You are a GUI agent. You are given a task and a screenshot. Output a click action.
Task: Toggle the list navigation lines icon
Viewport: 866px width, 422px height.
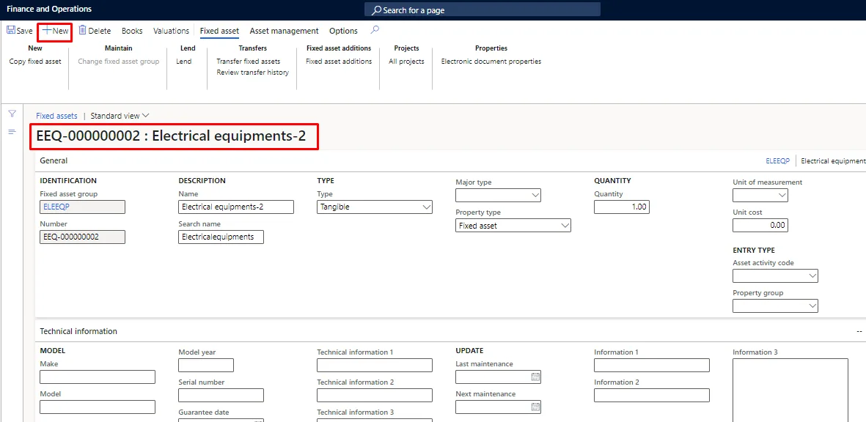click(12, 132)
